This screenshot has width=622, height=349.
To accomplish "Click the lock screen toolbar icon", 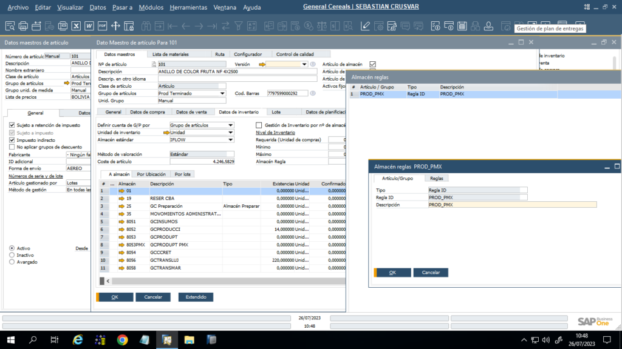I will coord(129,26).
